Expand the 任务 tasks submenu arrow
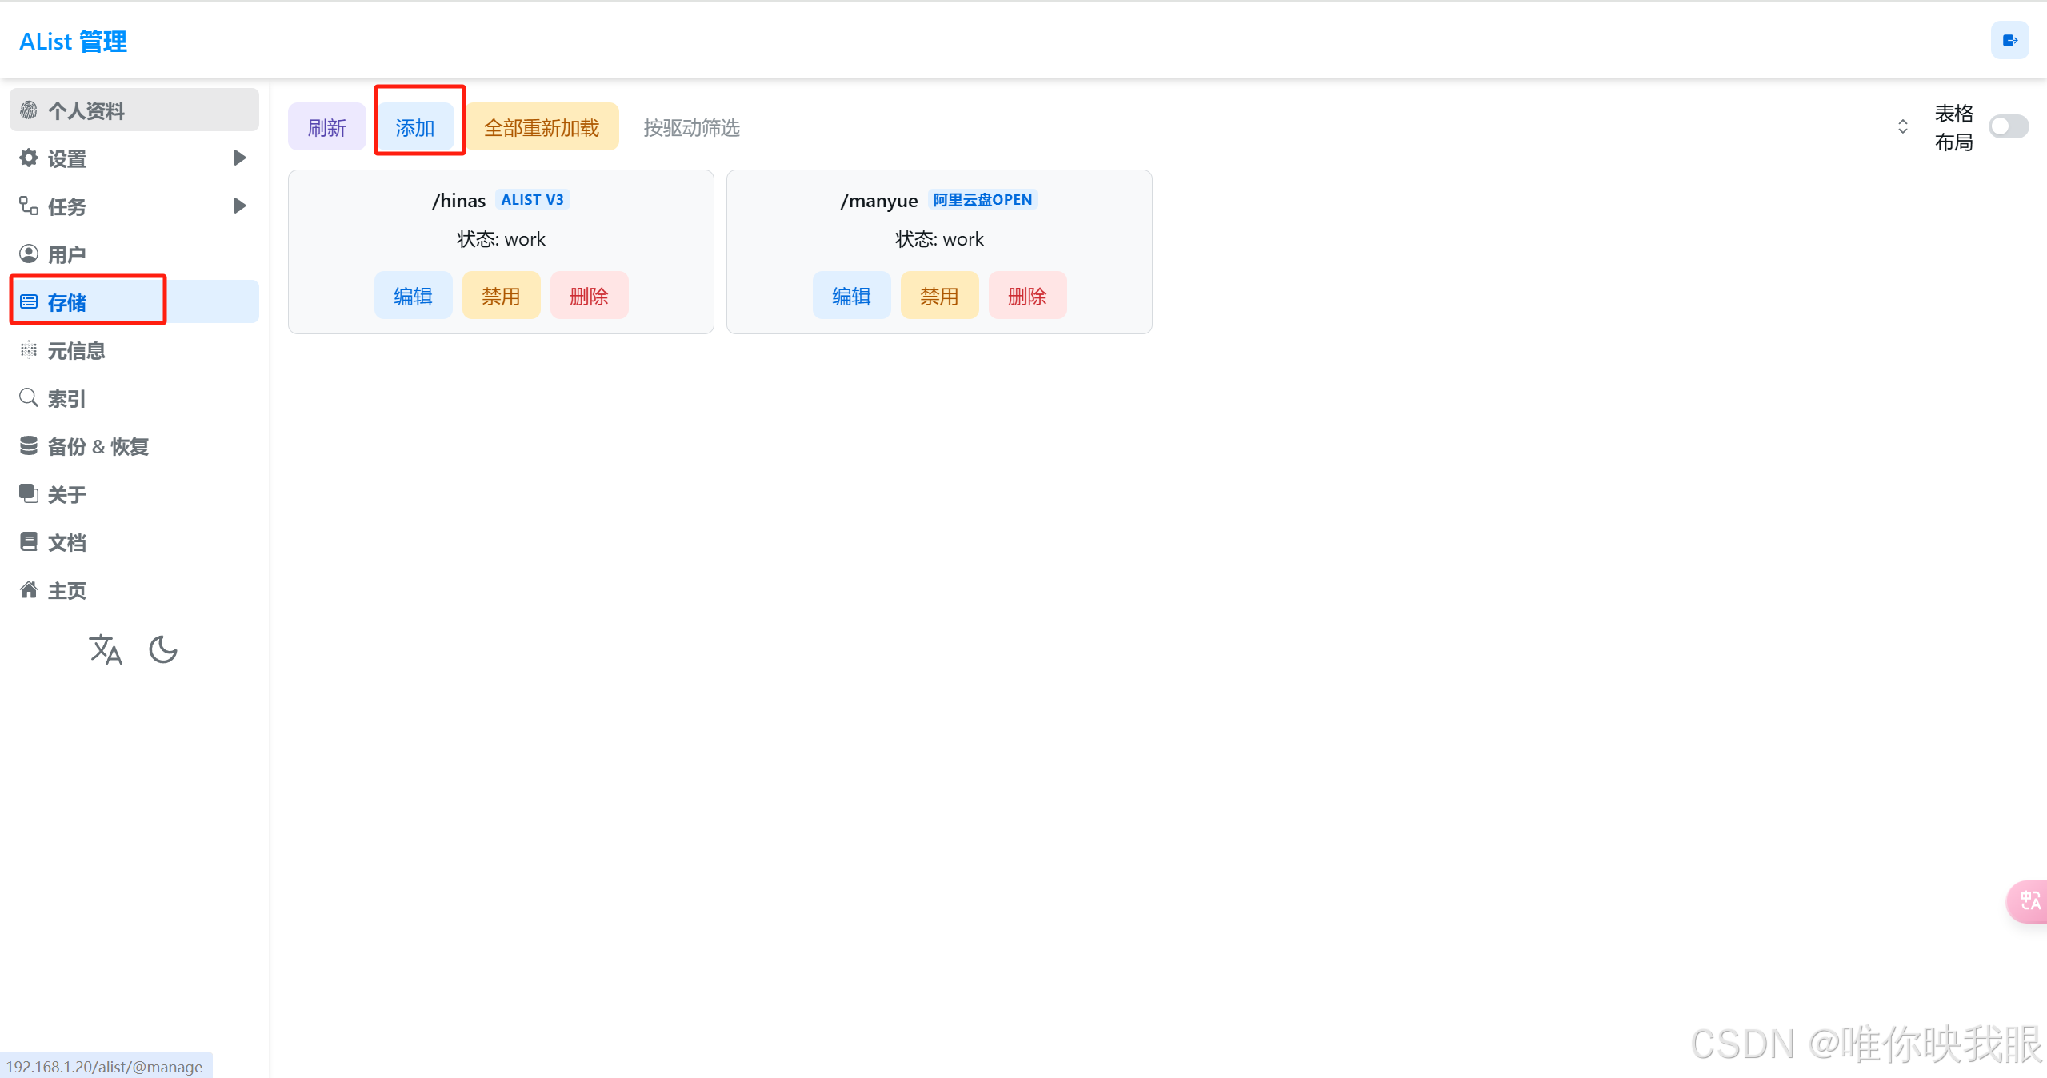This screenshot has width=2047, height=1078. pyautogui.click(x=239, y=206)
